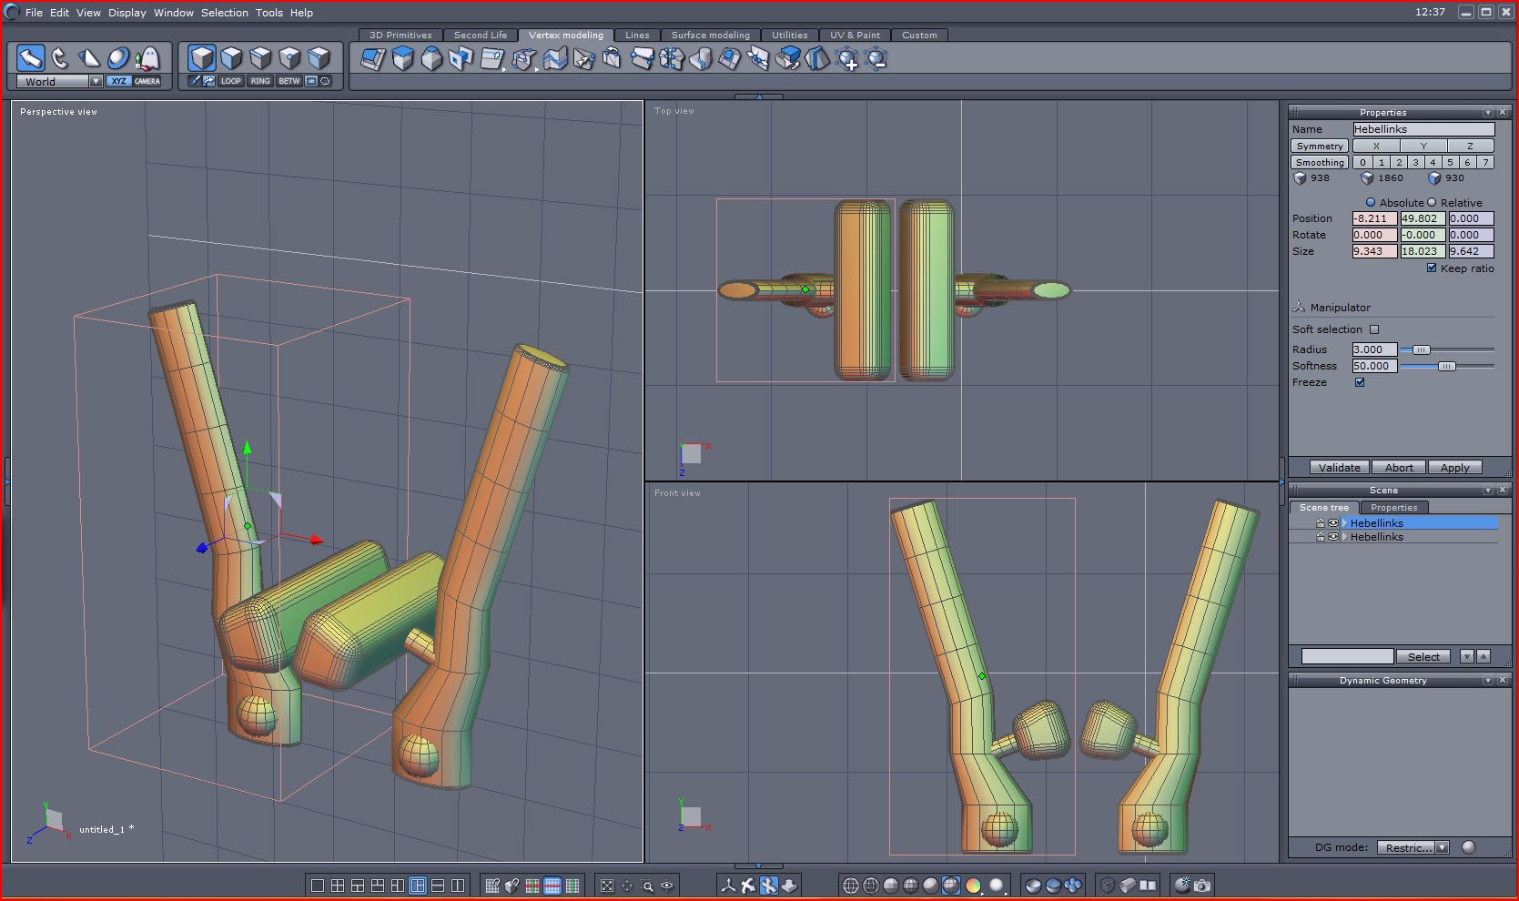1519x901 pixels.
Task: Click the zoom magnifier icon in bottom bar
Action: tap(647, 885)
